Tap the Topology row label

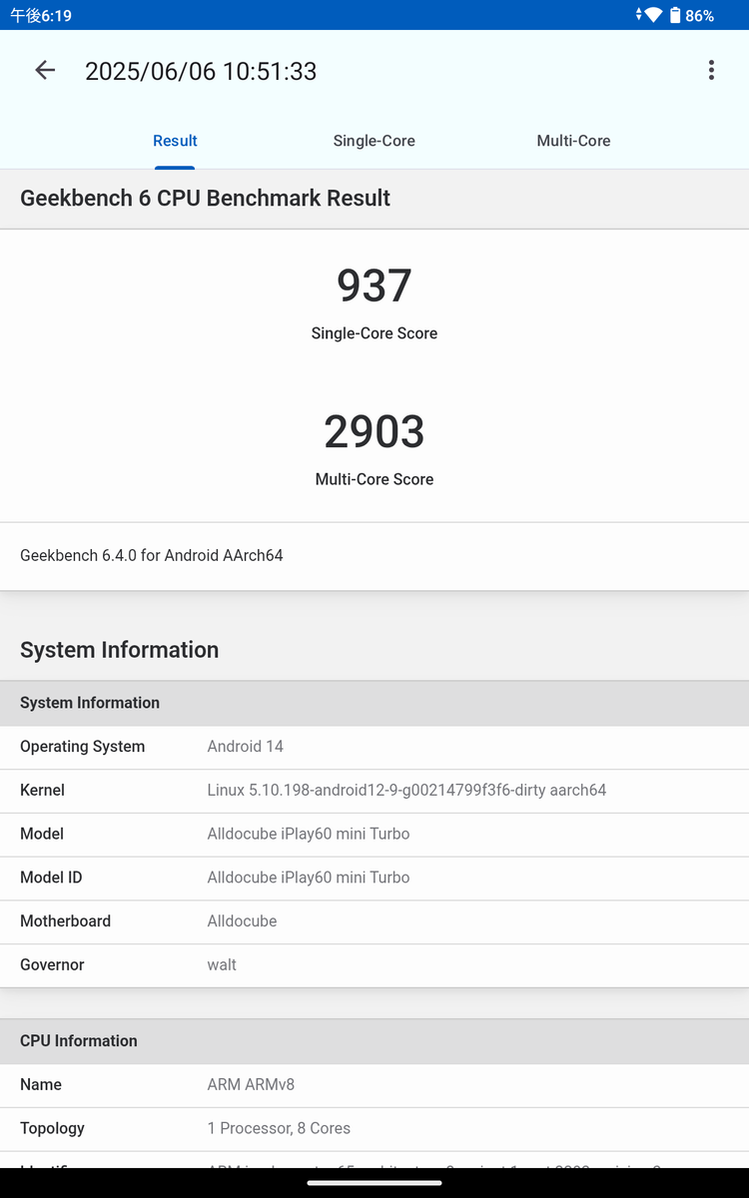tap(52, 1128)
